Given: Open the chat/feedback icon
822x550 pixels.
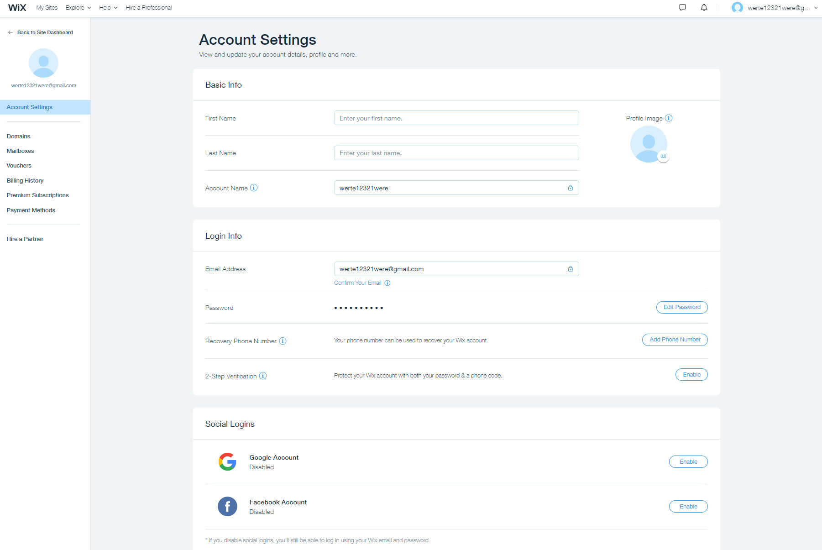Looking at the screenshot, I should click(x=682, y=7).
